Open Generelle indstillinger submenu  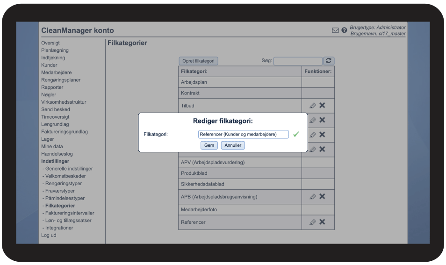pos(69,169)
